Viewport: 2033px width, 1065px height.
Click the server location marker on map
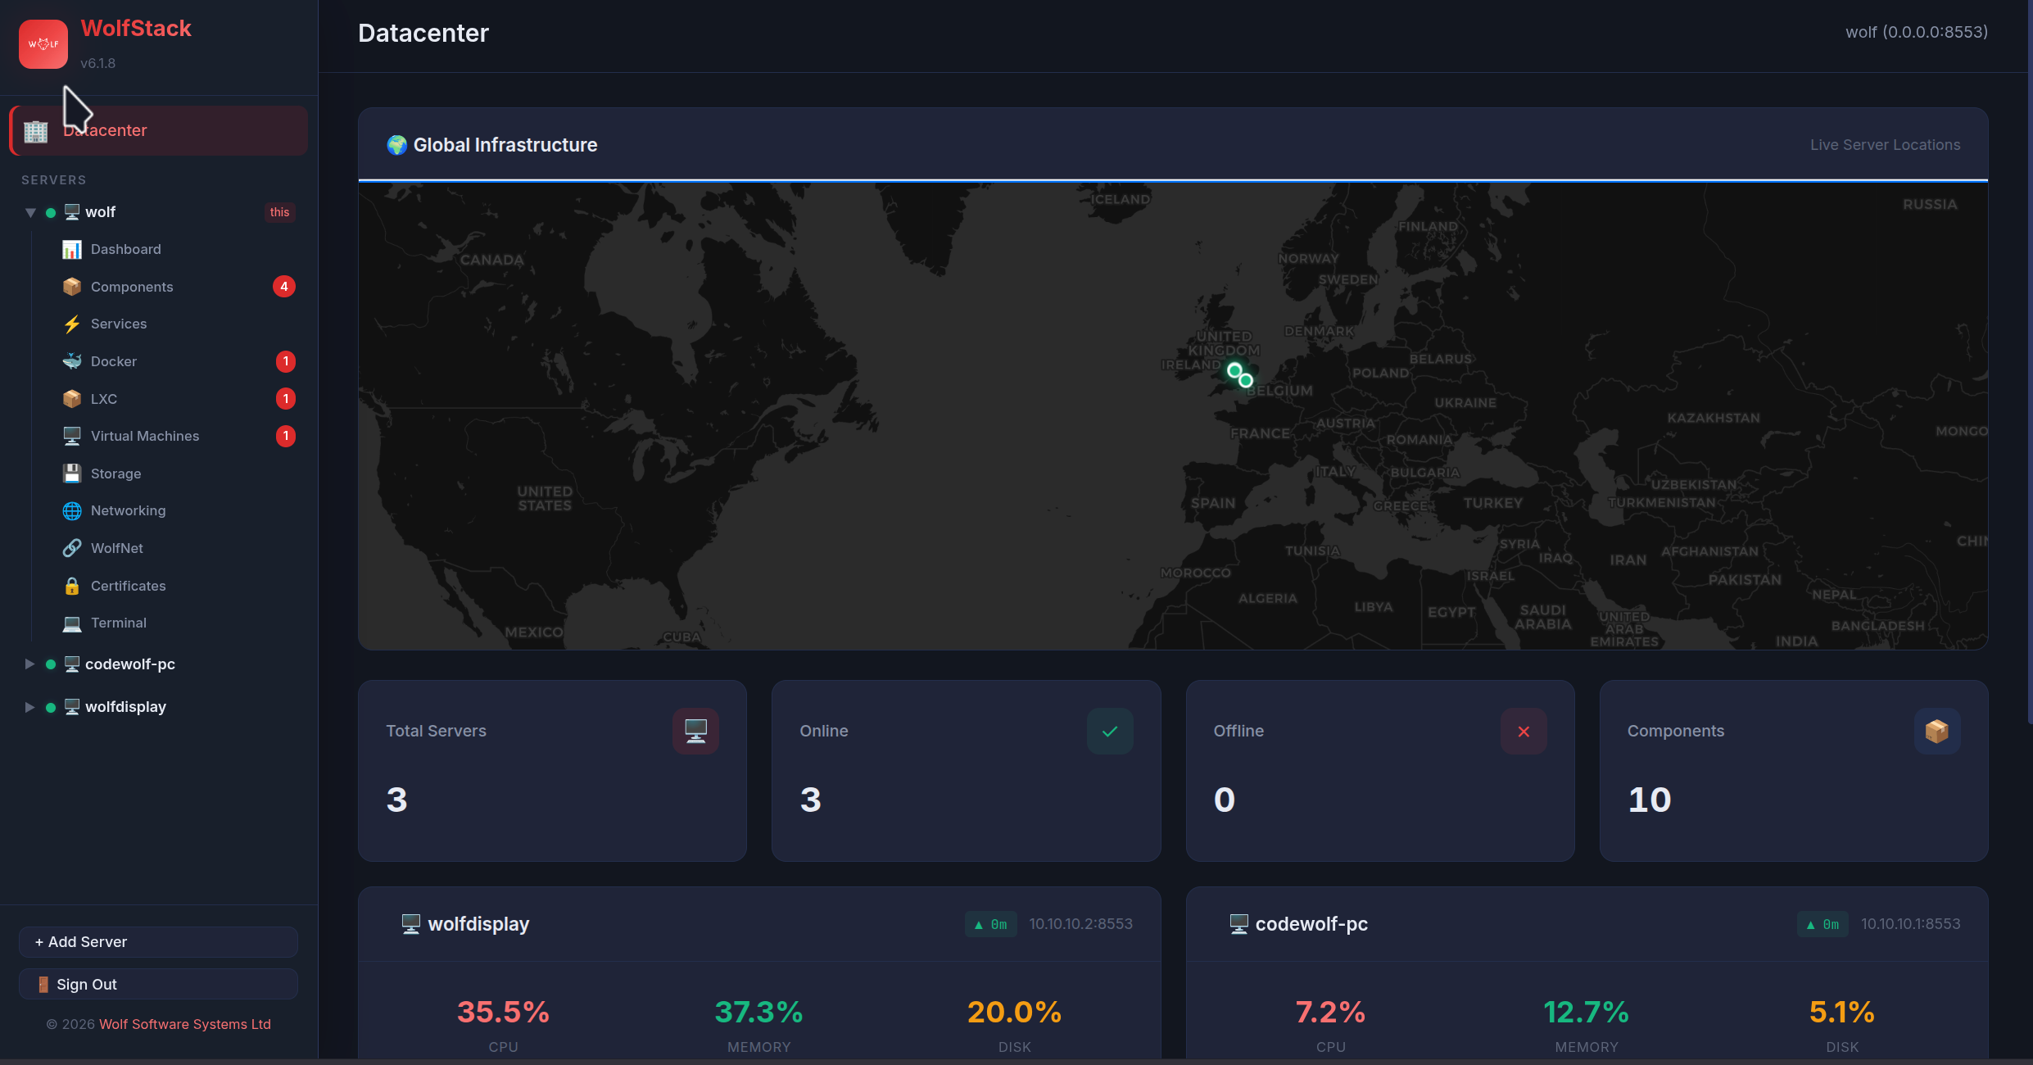pyautogui.click(x=1234, y=372)
